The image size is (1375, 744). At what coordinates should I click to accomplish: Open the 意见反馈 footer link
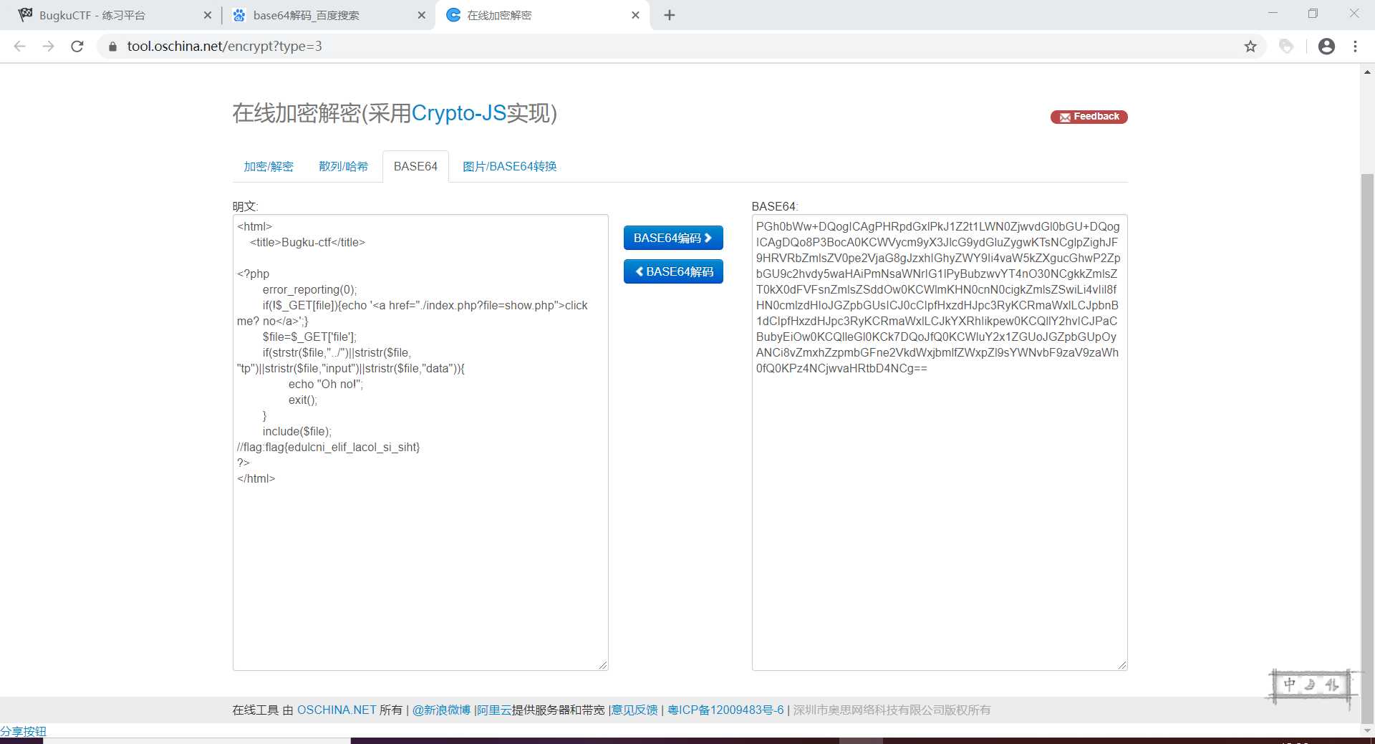tap(635, 710)
